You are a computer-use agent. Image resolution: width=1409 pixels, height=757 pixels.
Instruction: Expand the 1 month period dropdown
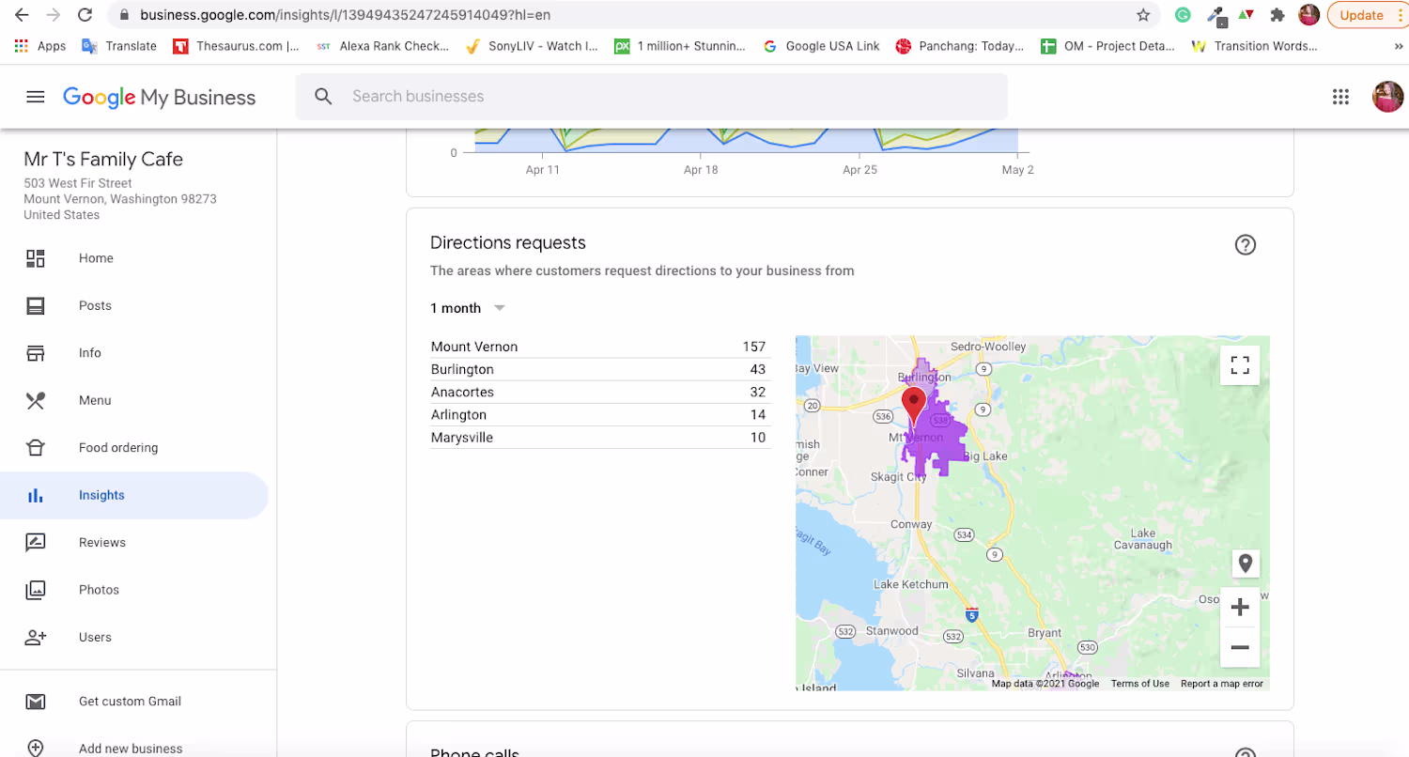click(468, 308)
